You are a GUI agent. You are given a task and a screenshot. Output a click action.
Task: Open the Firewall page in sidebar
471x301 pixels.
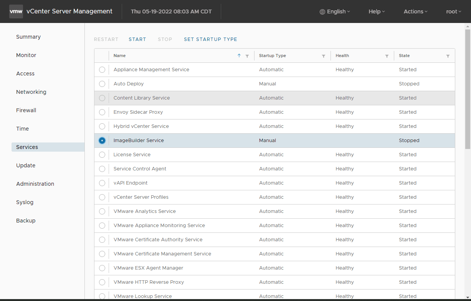[x=26, y=110]
